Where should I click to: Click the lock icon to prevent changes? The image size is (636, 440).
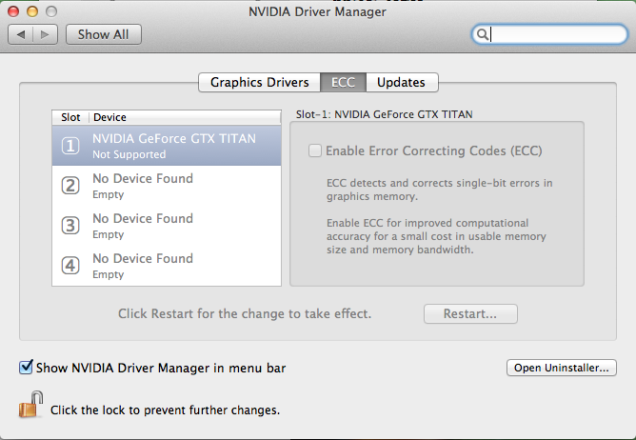pyautogui.click(x=30, y=408)
